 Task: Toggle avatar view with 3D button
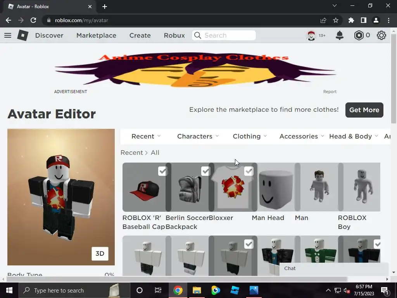(100, 254)
